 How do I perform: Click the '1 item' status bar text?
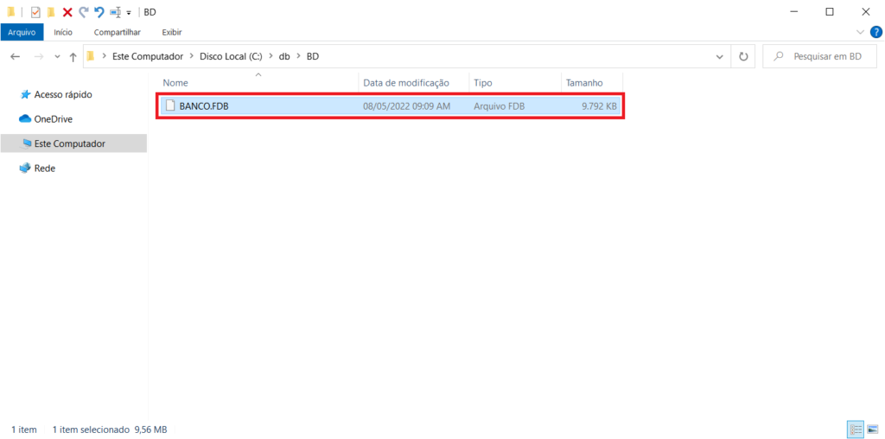coord(23,430)
